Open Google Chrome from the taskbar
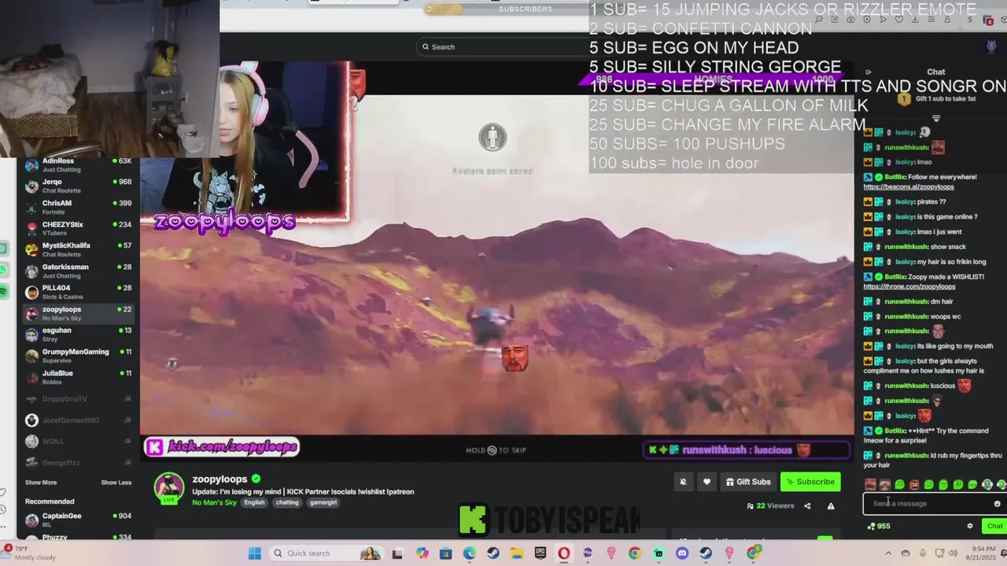 [635, 553]
